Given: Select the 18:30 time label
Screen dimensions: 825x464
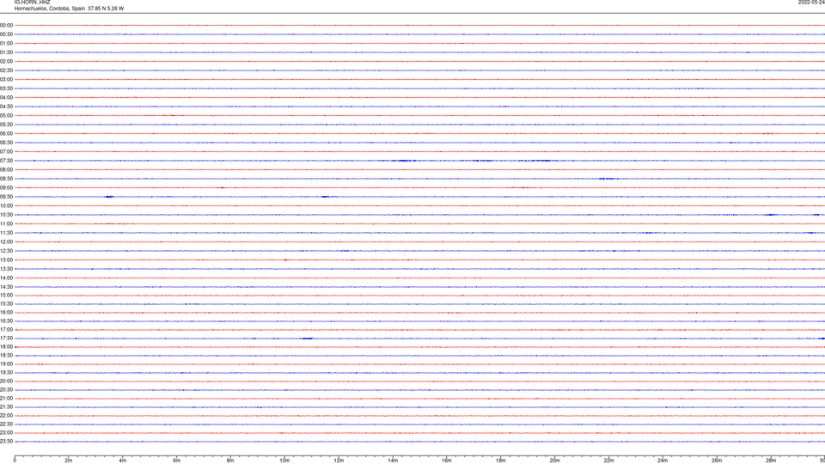Looking at the screenshot, I should pos(6,356).
